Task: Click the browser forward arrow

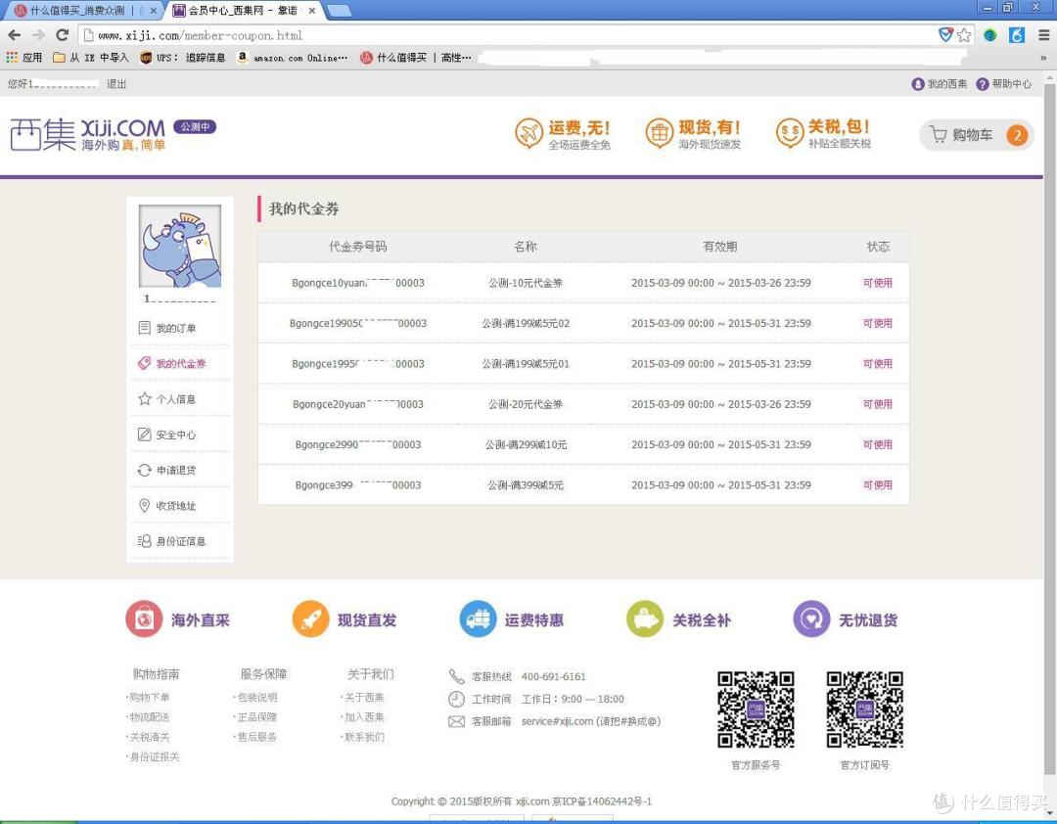Action: click(38, 35)
